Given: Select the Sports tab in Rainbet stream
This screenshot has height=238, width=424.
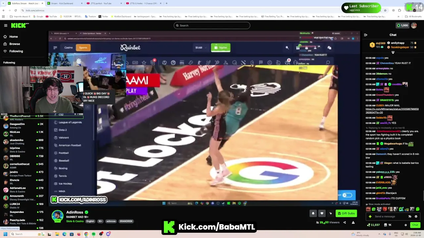Looking at the screenshot, I should click(x=83, y=48).
